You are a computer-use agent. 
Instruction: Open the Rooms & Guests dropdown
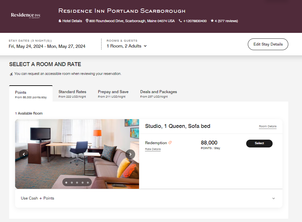click(x=127, y=46)
